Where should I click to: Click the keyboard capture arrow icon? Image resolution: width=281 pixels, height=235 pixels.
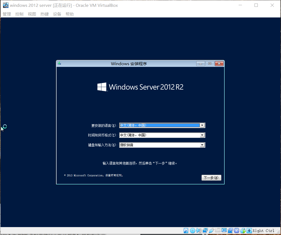249,231
